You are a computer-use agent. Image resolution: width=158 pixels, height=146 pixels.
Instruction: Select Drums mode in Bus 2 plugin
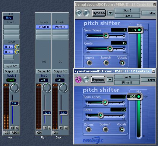[x=89, y=63]
